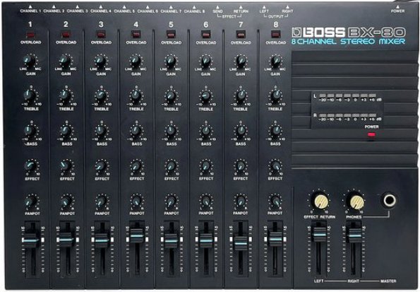Click channel 8 volume fader
This screenshot has width=420, height=292.
(x=275, y=239)
